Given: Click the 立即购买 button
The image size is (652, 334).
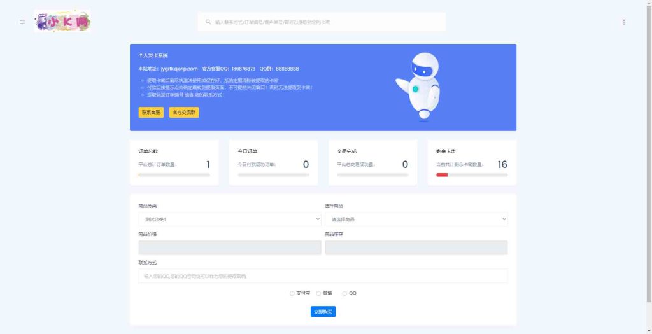Looking at the screenshot, I should click(x=323, y=312).
